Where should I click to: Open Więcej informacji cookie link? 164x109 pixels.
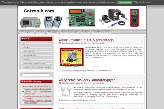tap(143, 2)
